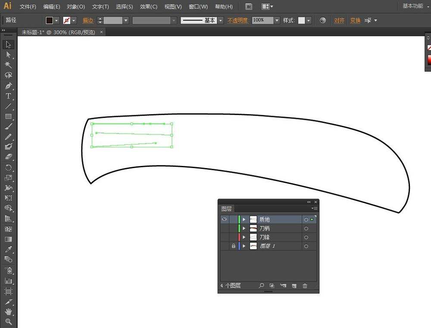Image resolution: width=431 pixels, height=328 pixels.
Task: Open the 窗口(W) menu
Action: tap(198, 6)
